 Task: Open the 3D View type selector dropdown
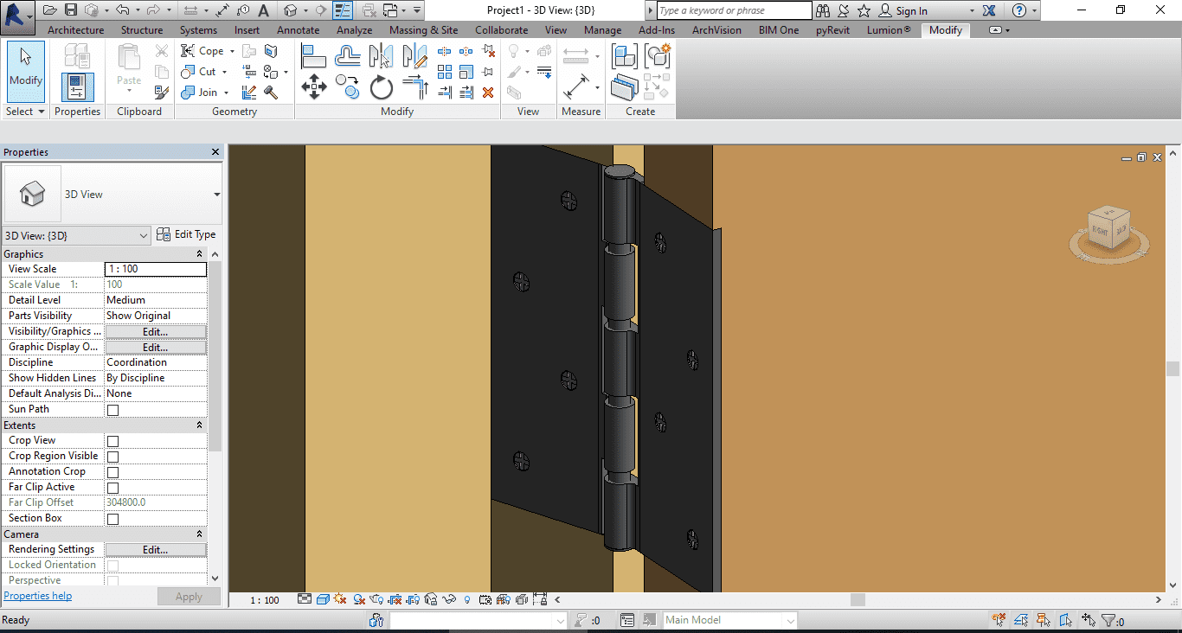[216, 195]
